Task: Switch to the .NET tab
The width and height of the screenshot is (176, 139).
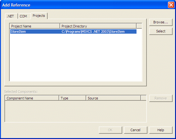Action: [x=11, y=16]
